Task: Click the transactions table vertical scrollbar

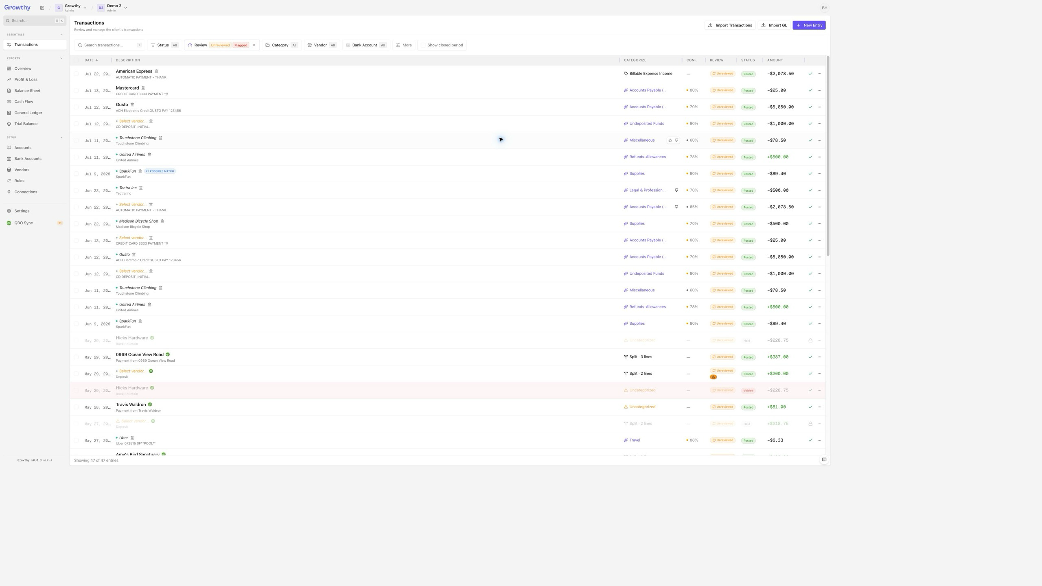Action: (x=828, y=157)
